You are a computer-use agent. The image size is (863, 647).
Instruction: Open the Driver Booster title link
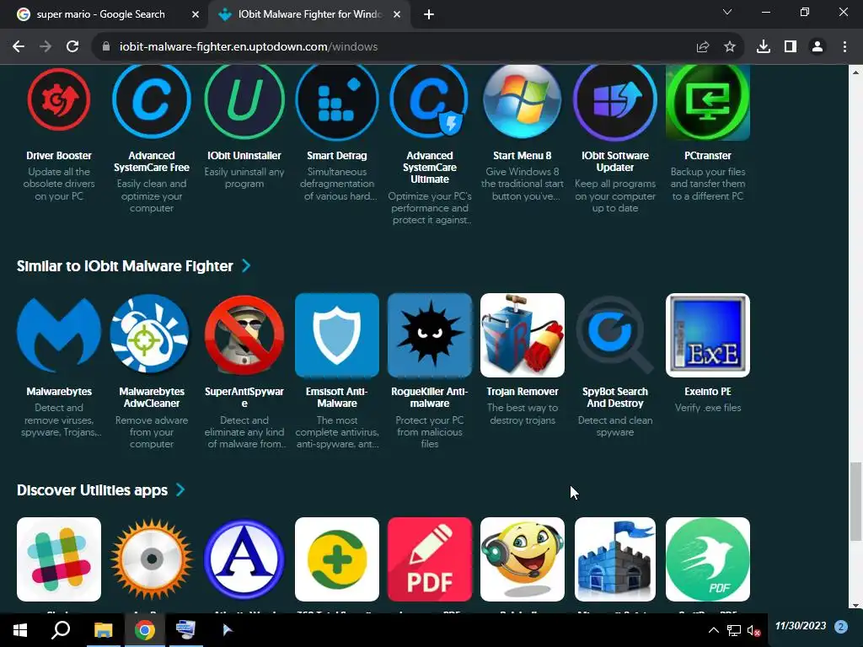[59, 156]
